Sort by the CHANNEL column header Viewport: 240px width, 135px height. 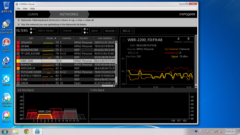pyautogui.click(x=66, y=38)
